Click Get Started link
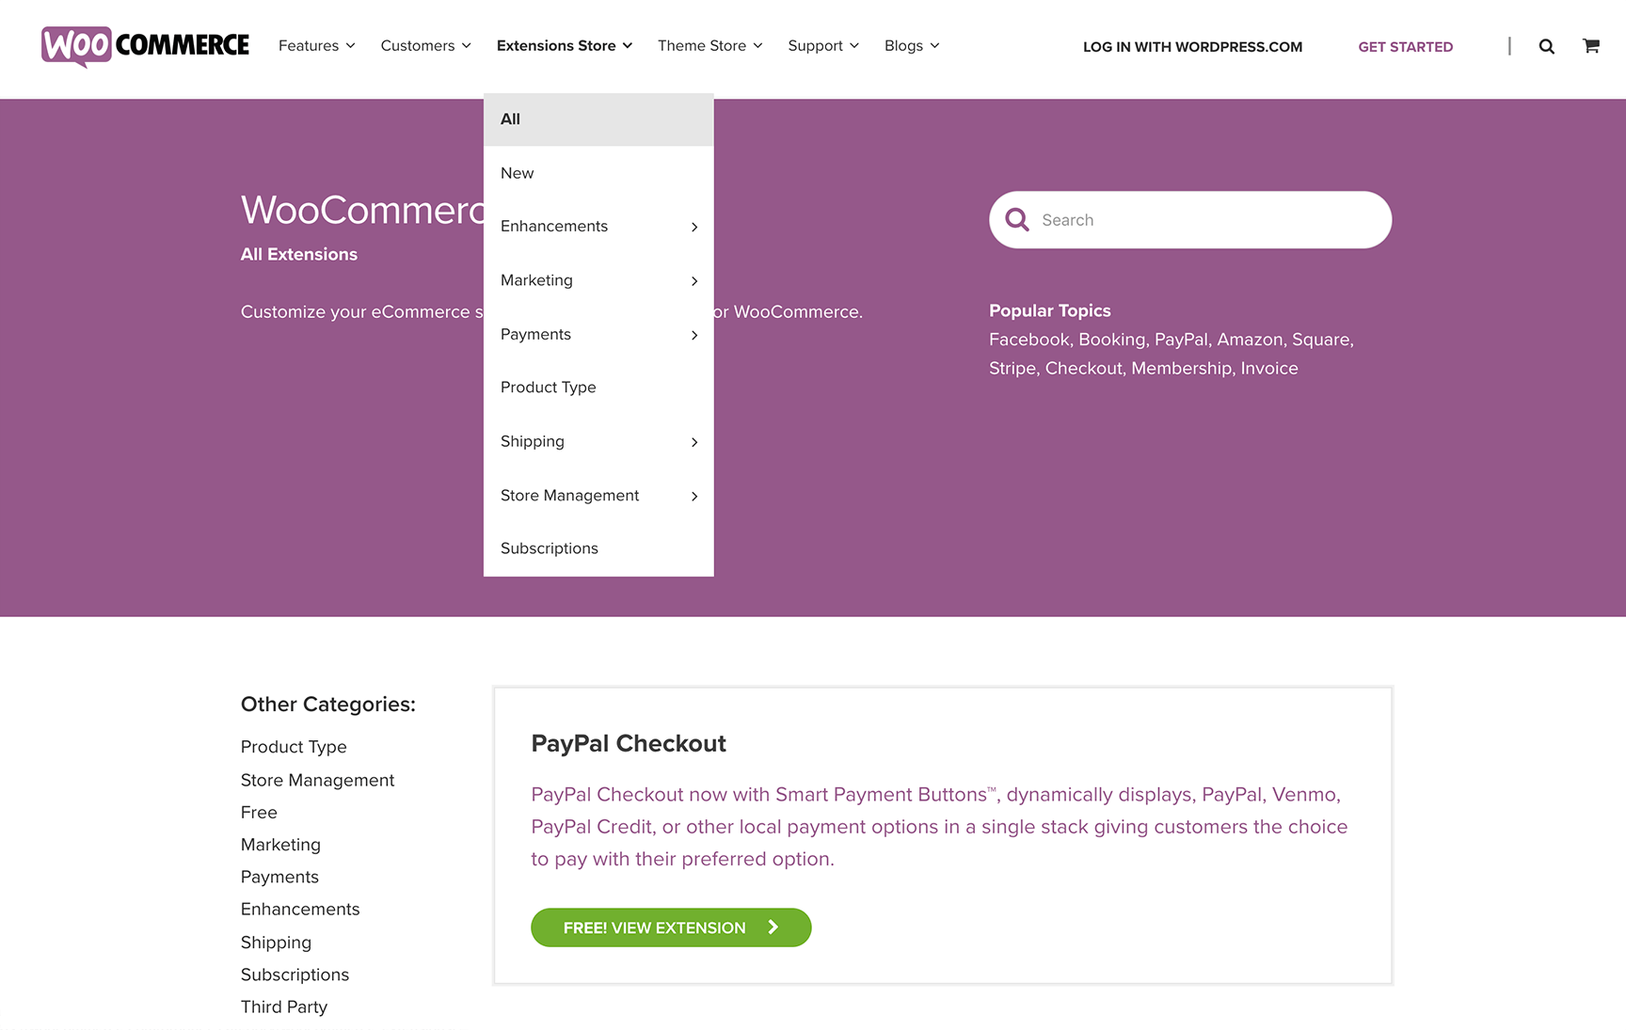The height and width of the screenshot is (1030, 1626). (1405, 46)
